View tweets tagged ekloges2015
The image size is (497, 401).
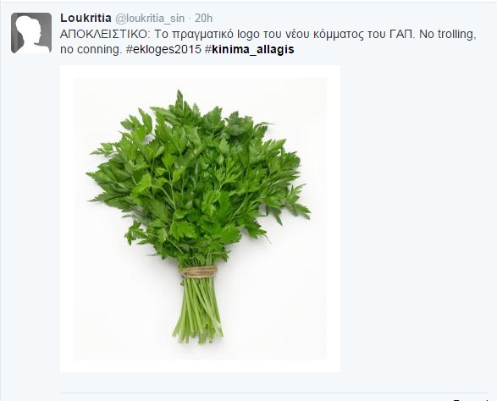[163, 49]
